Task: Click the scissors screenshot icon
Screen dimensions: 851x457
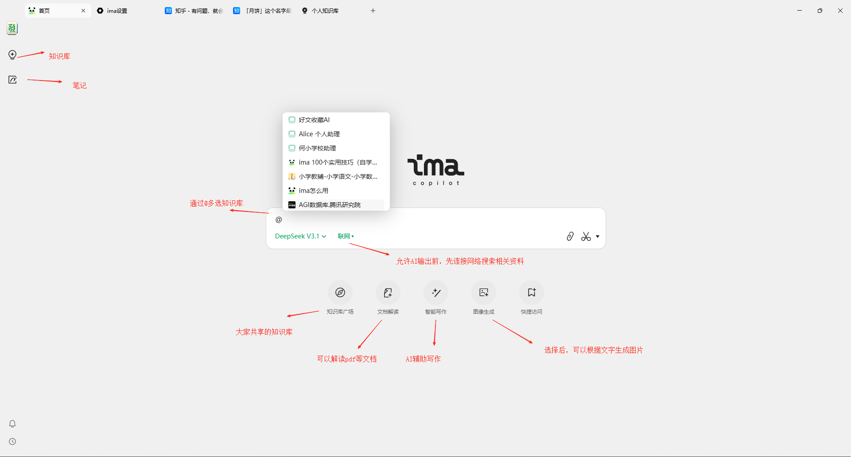Action: click(x=586, y=237)
